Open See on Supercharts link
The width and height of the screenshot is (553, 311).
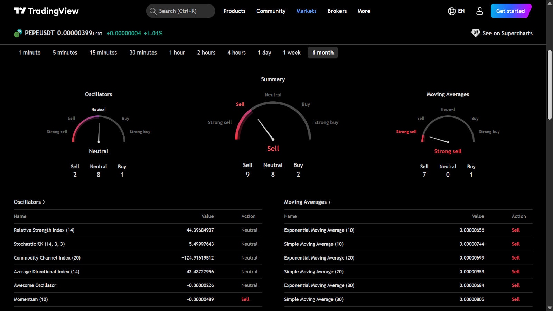[x=507, y=33]
